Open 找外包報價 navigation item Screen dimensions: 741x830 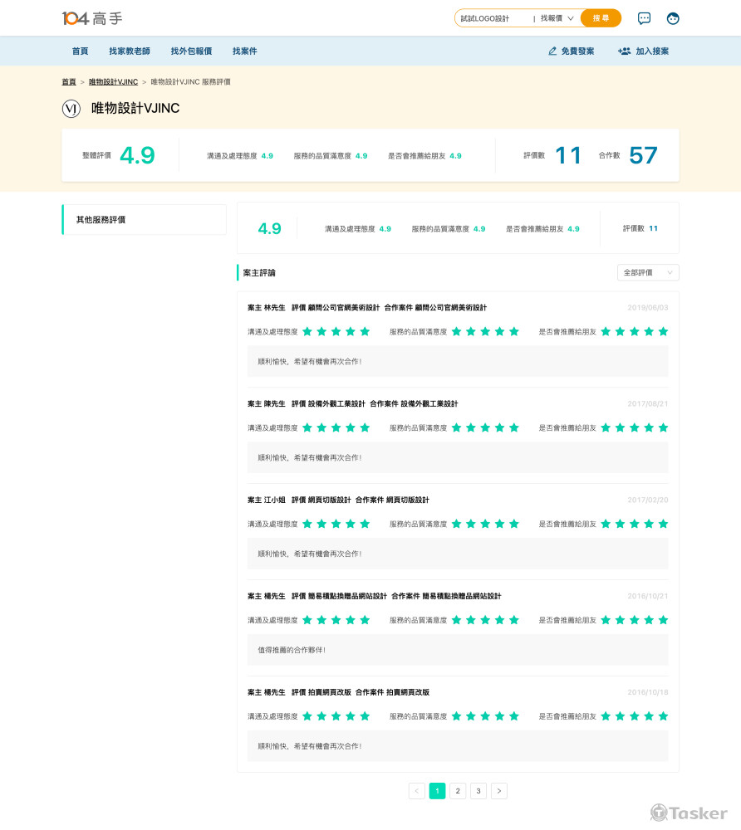191,51
